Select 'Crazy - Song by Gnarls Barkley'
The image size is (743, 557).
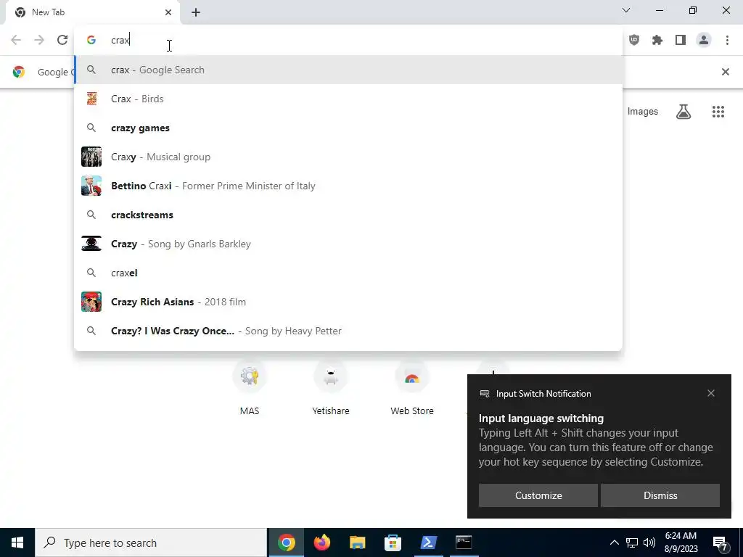[x=348, y=244]
